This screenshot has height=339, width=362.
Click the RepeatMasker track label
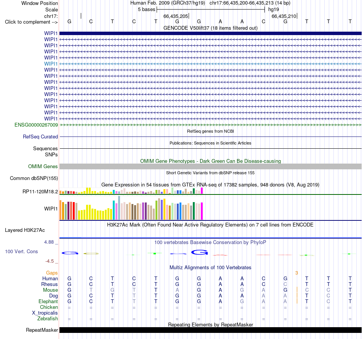pos(42,330)
